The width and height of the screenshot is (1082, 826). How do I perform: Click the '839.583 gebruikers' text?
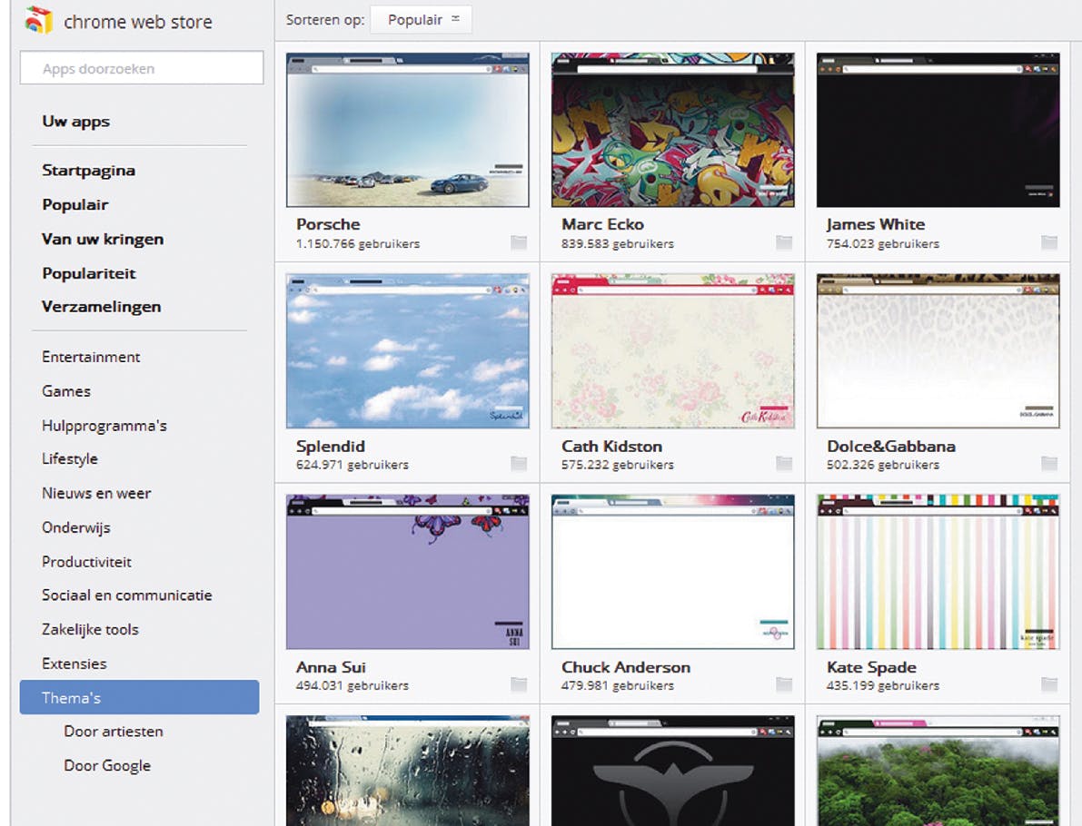point(618,243)
